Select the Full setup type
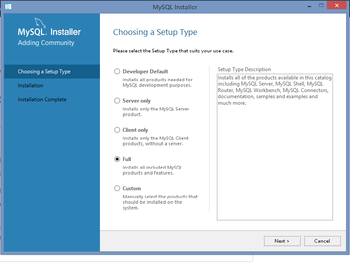 (117, 159)
